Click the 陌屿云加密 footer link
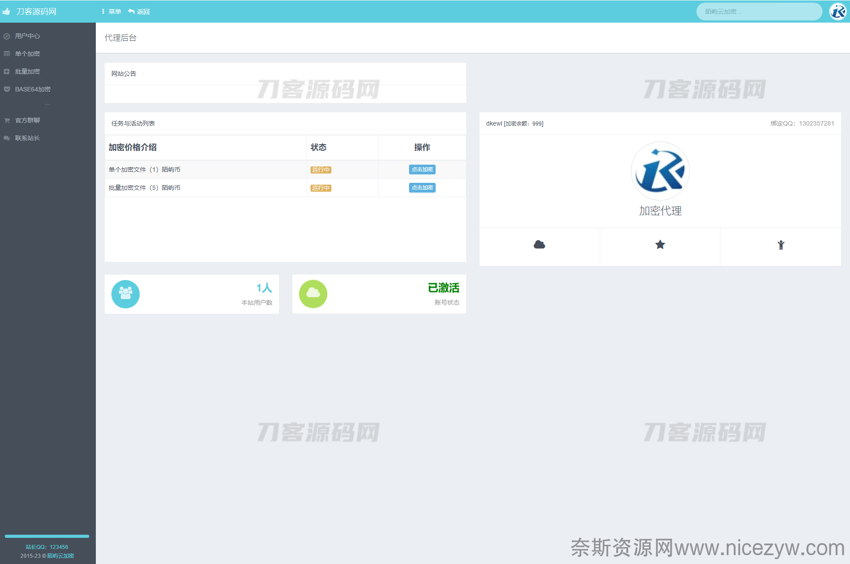The image size is (850, 564). point(61,556)
